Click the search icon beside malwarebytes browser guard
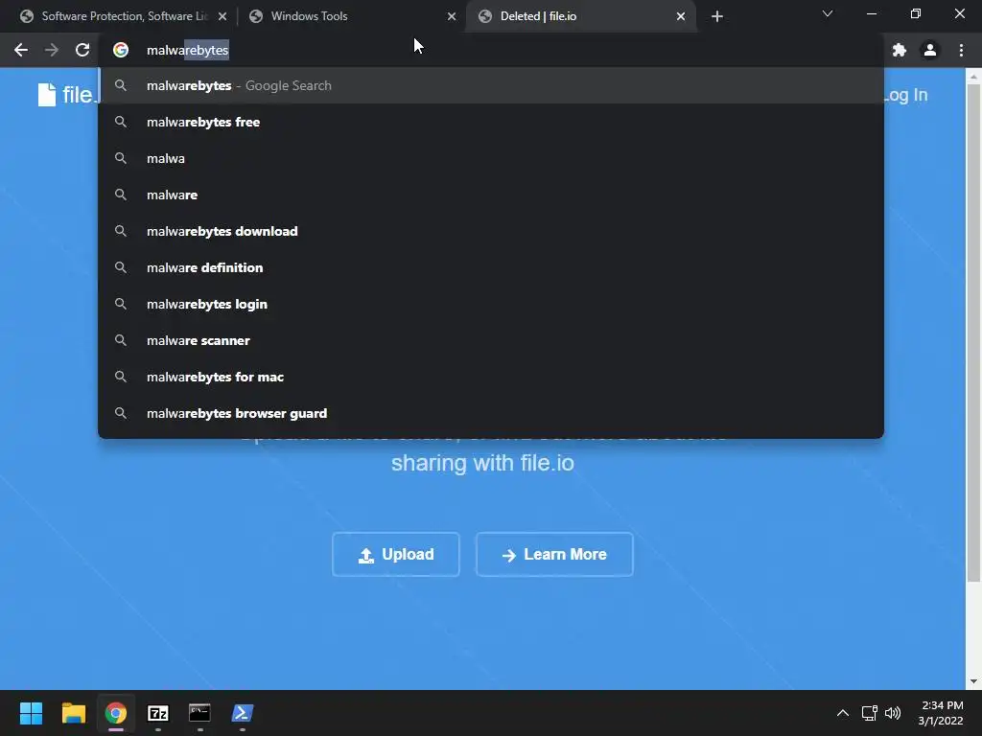The height and width of the screenshot is (736, 982). (x=121, y=413)
